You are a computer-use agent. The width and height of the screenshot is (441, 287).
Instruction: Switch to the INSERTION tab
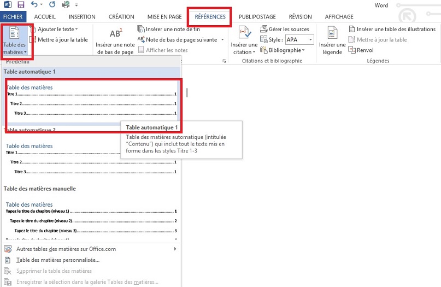tap(82, 16)
